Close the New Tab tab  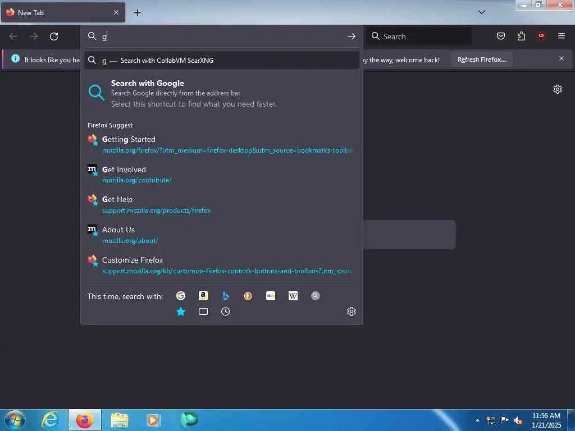click(x=116, y=12)
